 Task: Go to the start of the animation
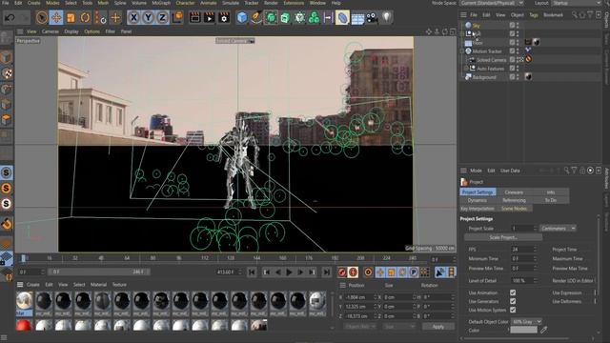[252, 272]
